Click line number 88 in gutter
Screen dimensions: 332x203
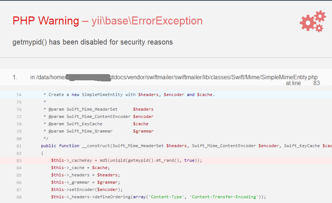click(x=19, y=197)
